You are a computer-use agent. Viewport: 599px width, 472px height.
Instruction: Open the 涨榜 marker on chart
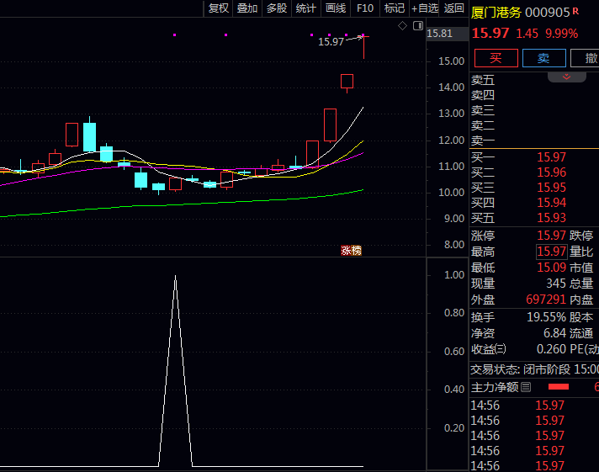[351, 251]
